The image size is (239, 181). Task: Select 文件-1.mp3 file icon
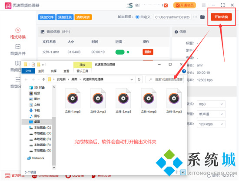pyautogui.click(x=73, y=98)
